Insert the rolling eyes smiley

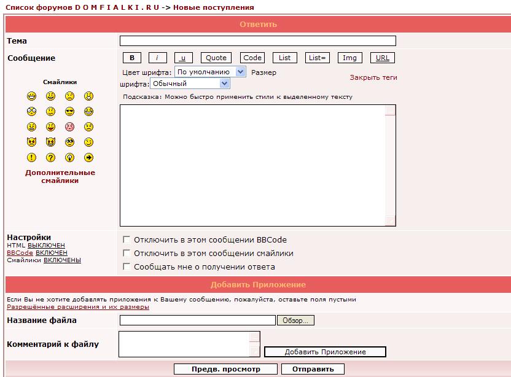(x=69, y=142)
